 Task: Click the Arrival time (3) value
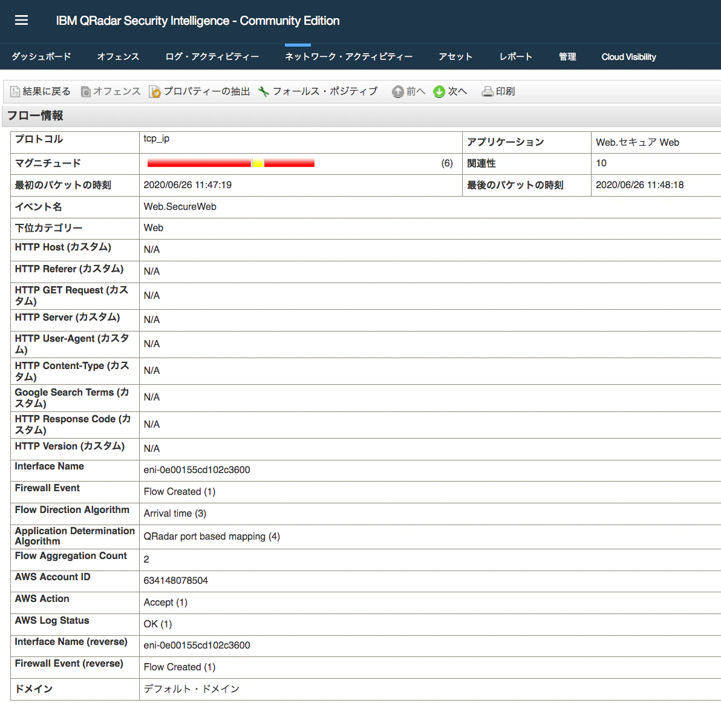click(x=175, y=513)
